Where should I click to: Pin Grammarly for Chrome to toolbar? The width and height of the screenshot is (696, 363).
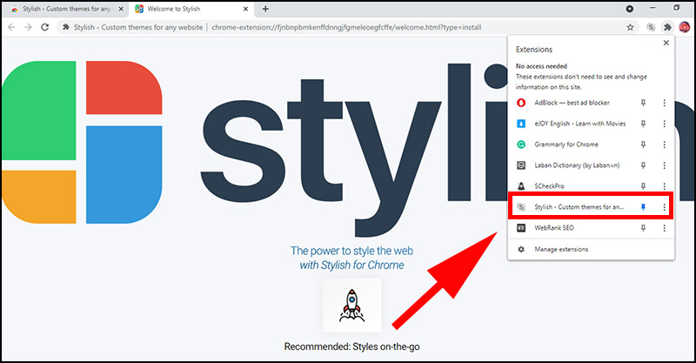pyautogui.click(x=643, y=145)
